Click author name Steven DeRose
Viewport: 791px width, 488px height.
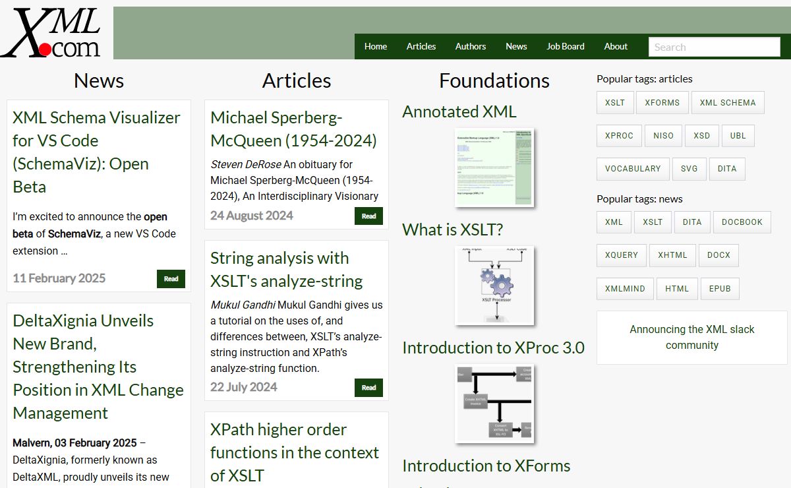pyautogui.click(x=246, y=164)
